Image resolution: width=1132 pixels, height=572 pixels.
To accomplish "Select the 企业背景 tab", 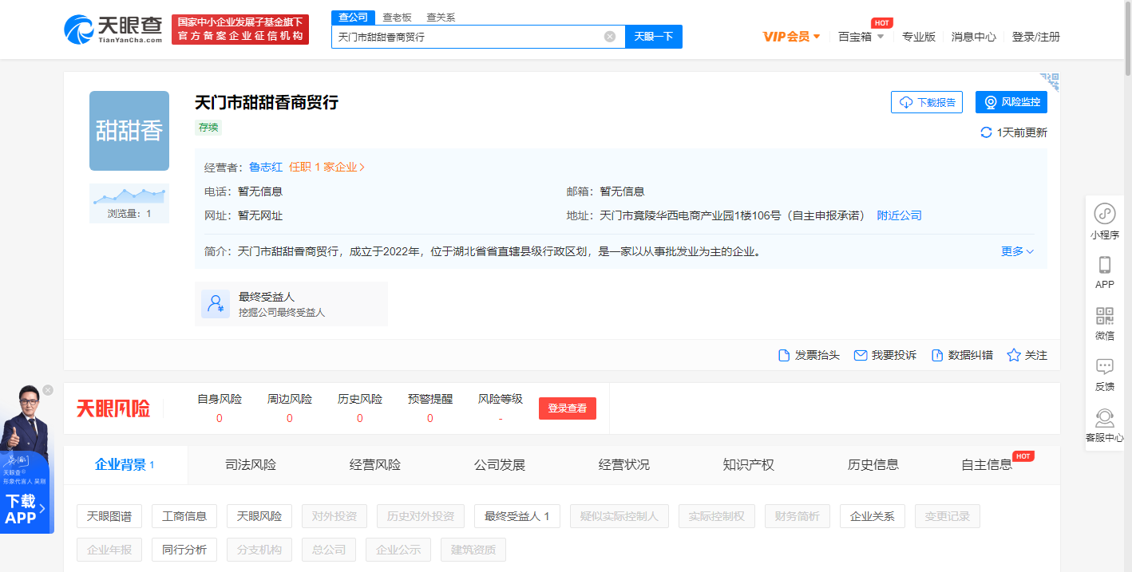I will coord(125,464).
